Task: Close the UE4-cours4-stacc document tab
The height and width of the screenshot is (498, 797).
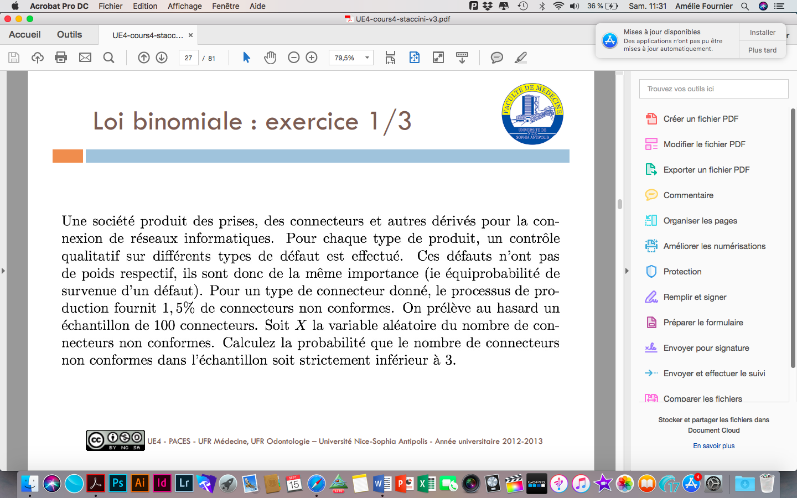Action: 190,35
